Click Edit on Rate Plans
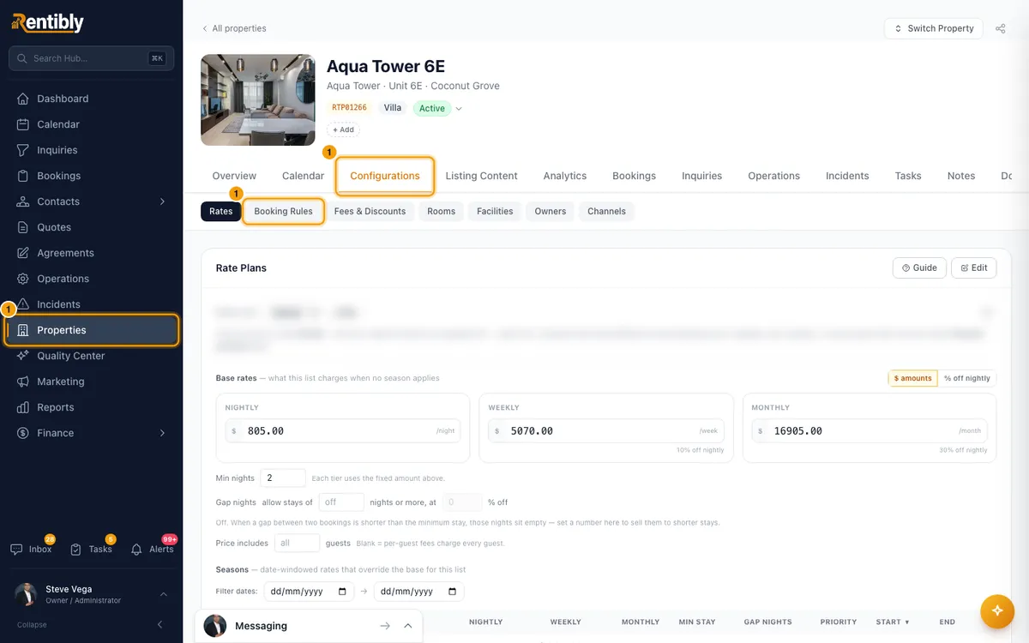Image resolution: width=1029 pixels, height=643 pixels. tap(974, 267)
